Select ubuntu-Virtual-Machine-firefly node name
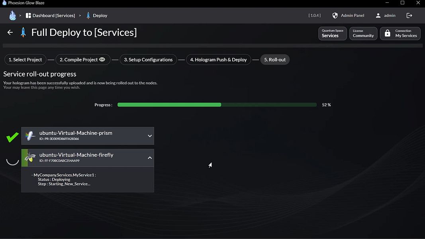425x239 pixels. point(76,155)
